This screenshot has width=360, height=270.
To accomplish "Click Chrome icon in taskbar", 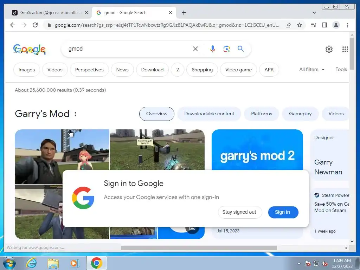I will coord(96,263).
